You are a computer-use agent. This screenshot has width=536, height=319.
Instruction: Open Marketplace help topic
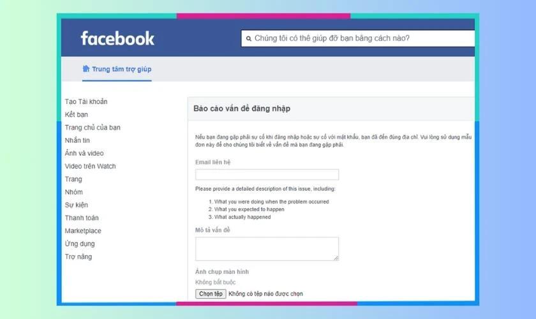[x=83, y=231]
